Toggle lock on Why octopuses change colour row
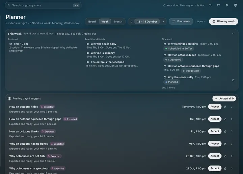This screenshot has height=174, width=243. [x=225, y=168]
